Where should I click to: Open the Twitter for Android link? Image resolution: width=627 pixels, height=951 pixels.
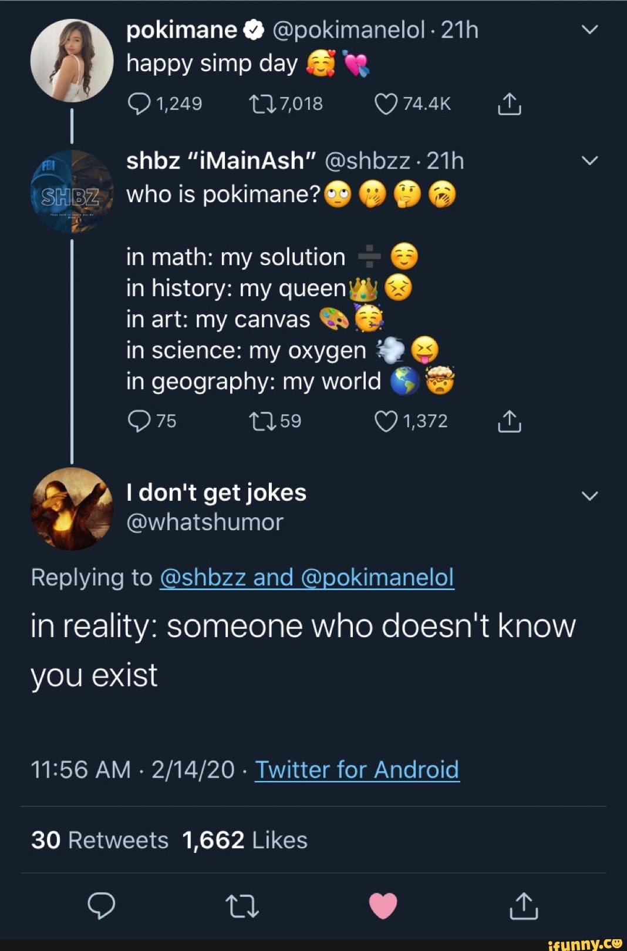point(357,769)
